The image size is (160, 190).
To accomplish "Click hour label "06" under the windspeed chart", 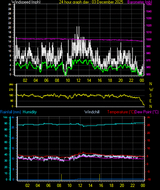I will [46, 80].
